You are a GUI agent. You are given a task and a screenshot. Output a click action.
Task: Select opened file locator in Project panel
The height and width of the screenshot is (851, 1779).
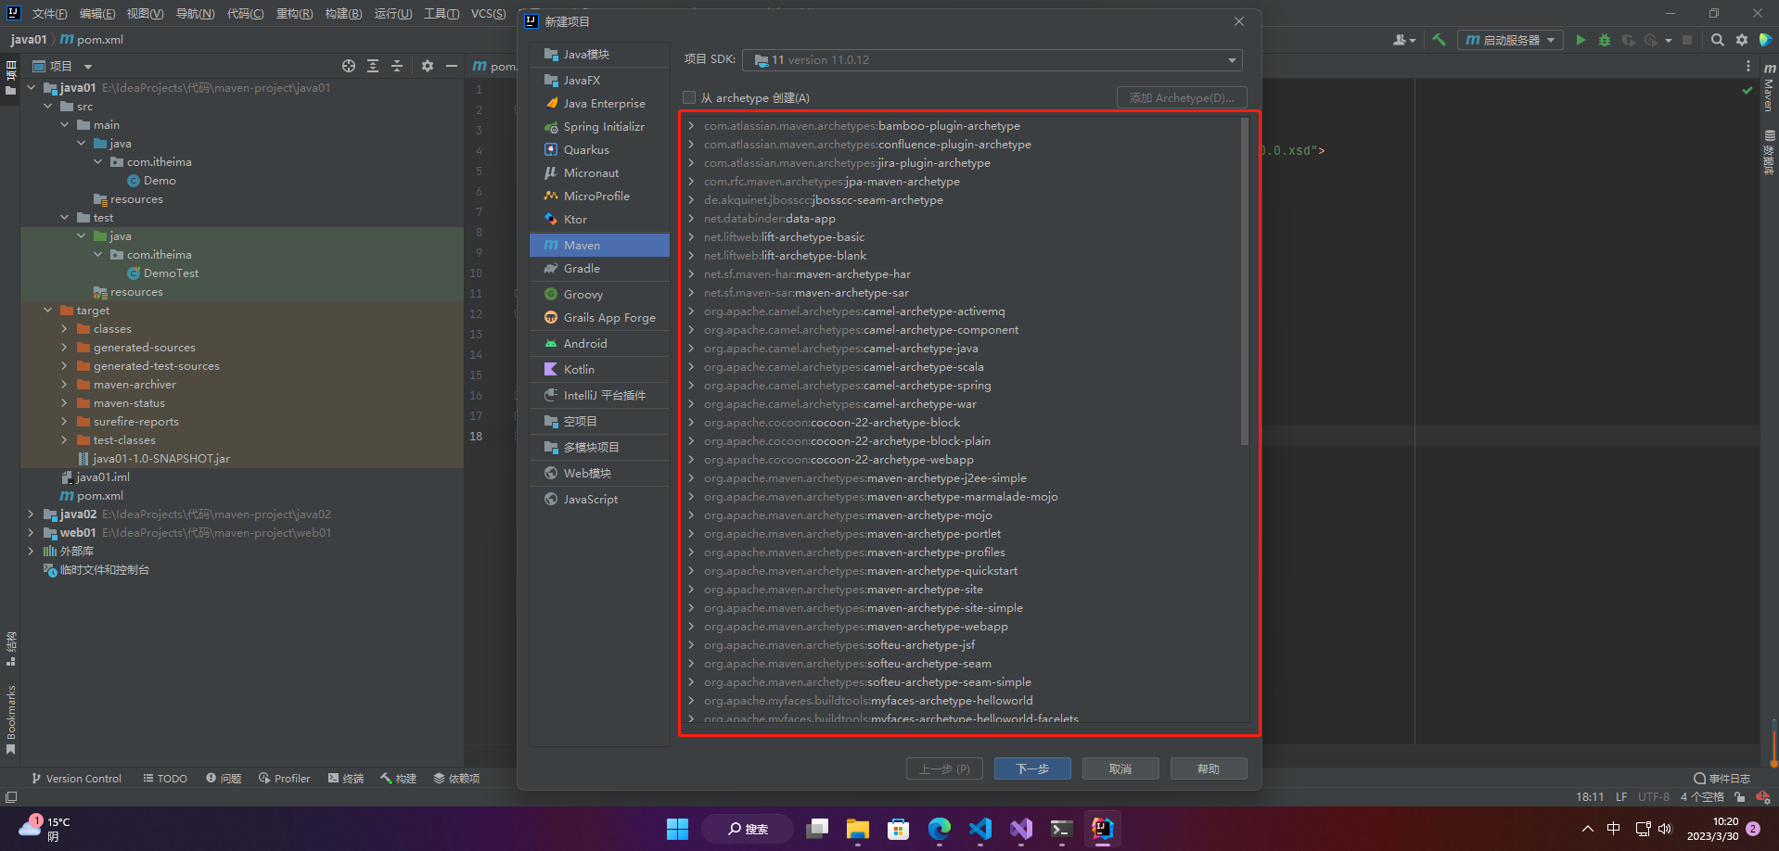click(349, 66)
